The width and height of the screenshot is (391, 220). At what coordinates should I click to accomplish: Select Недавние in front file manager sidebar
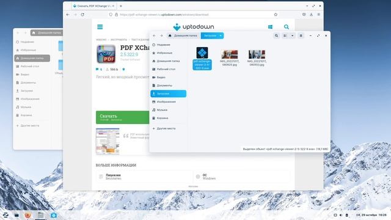point(169,45)
